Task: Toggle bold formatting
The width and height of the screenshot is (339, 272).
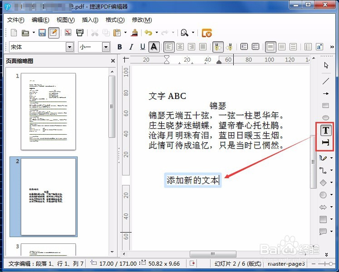Action: tap(119, 47)
